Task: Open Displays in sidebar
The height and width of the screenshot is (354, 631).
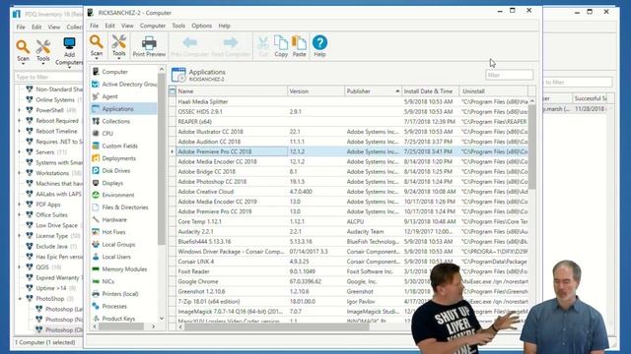Action: coord(112,183)
